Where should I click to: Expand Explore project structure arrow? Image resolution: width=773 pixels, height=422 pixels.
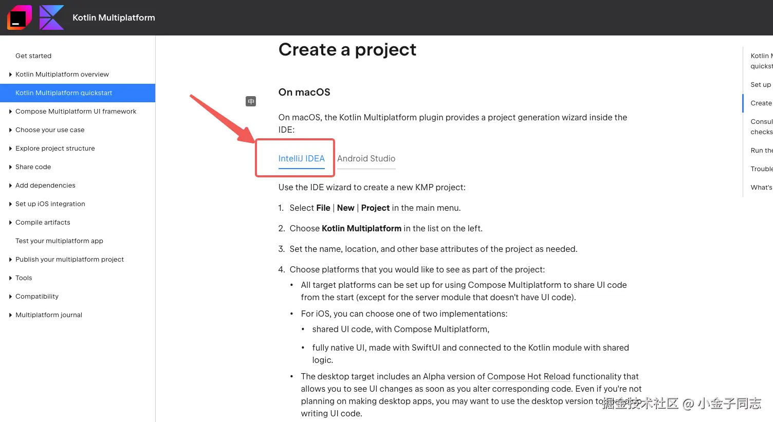pyautogui.click(x=10, y=149)
